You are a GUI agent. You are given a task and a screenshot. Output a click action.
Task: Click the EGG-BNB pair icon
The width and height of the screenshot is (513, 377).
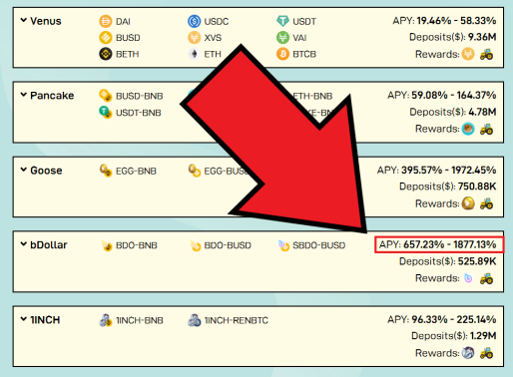point(106,171)
